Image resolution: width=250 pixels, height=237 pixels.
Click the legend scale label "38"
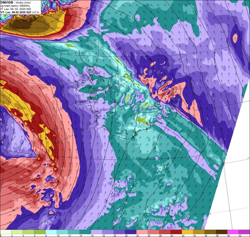(x=217, y=235)
